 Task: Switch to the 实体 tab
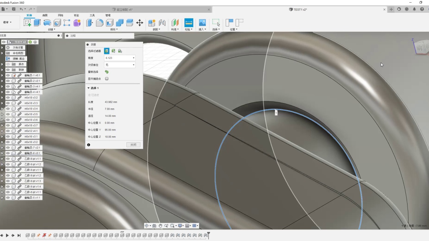click(x=29, y=15)
